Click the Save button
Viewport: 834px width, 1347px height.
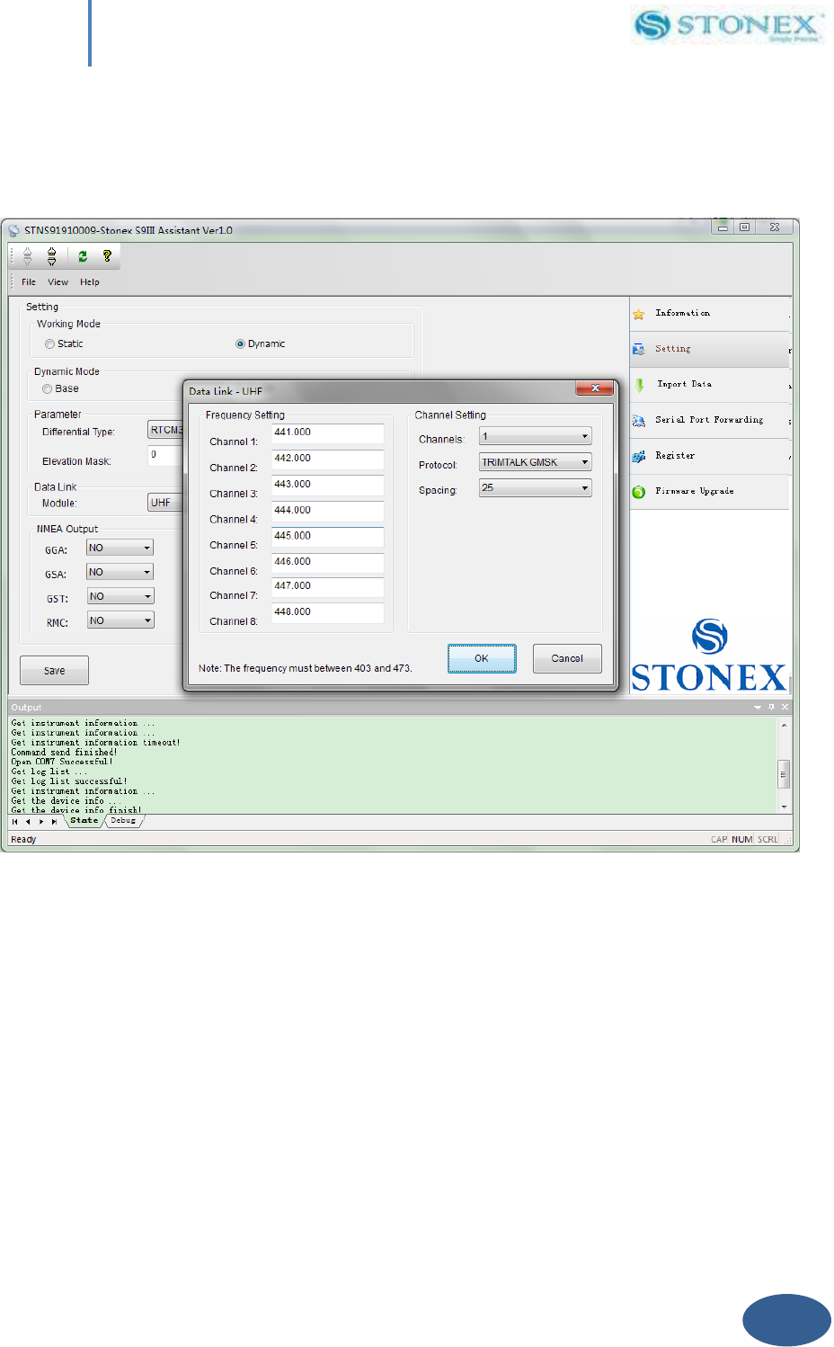pos(54,671)
